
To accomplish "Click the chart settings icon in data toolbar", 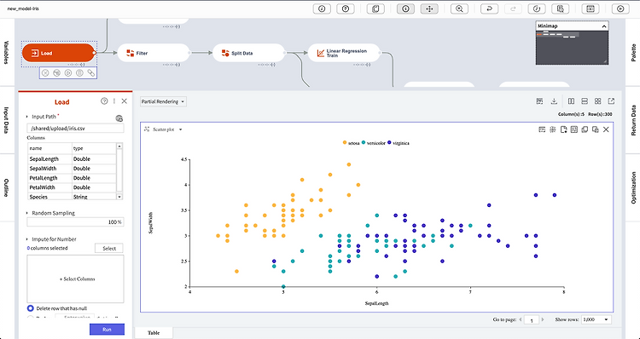I will click(539, 101).
